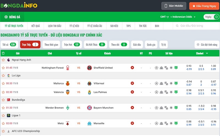
Task: Open the AFC U23 Championship league
Action: tap(26, 131)
